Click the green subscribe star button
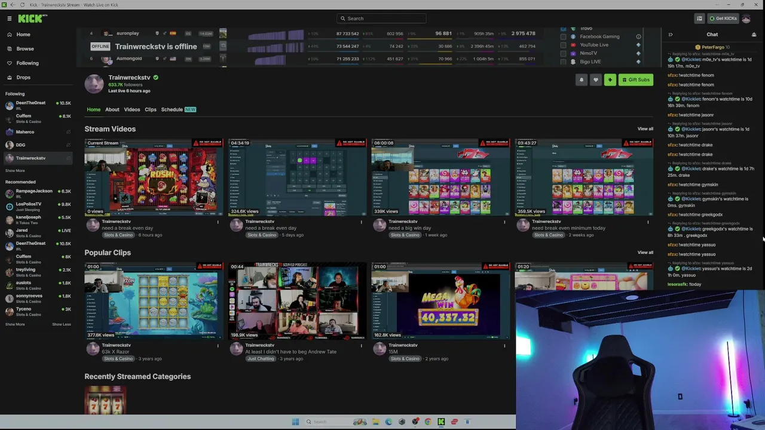This screenshot has height=430, width=765. [610, 80]
